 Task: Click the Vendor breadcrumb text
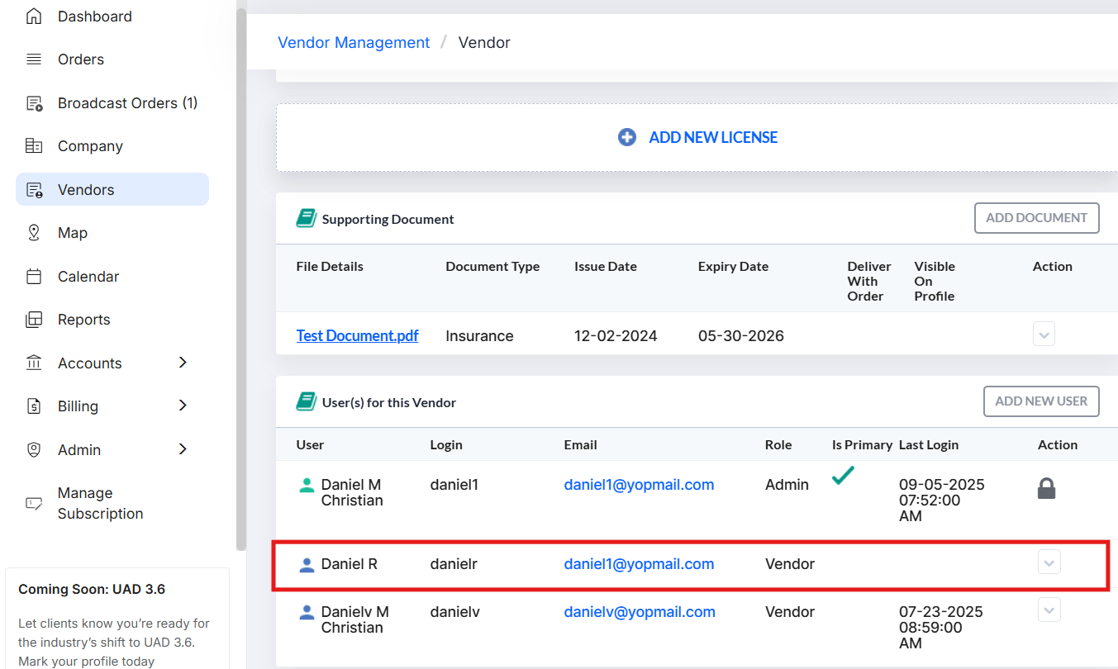click(x=484, y=42)
